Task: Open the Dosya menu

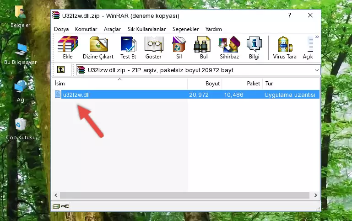Action: pyautogui.click(x=61, y=29)
